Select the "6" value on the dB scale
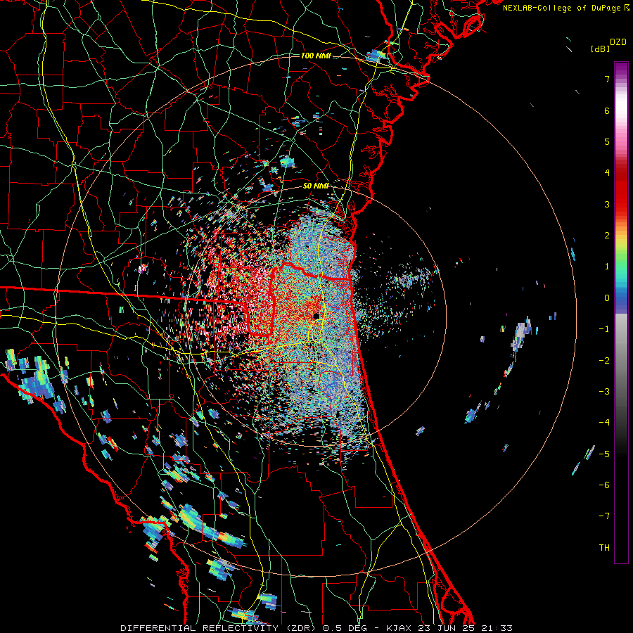The image size is (633, 633). 607,110
